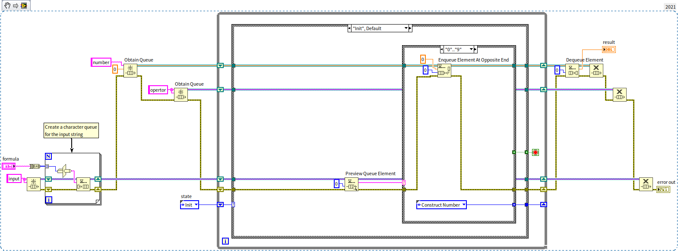The height and width of the screenshot is (251, 678).
Task: Select the Dequeue Element node
Action: tap(572, 71)
